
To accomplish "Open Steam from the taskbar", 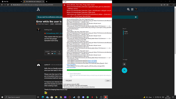I will pyautogui.click(x=74, y=97).
